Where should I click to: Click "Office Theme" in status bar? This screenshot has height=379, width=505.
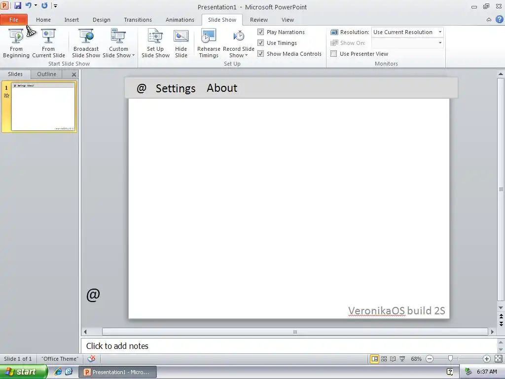60,359
